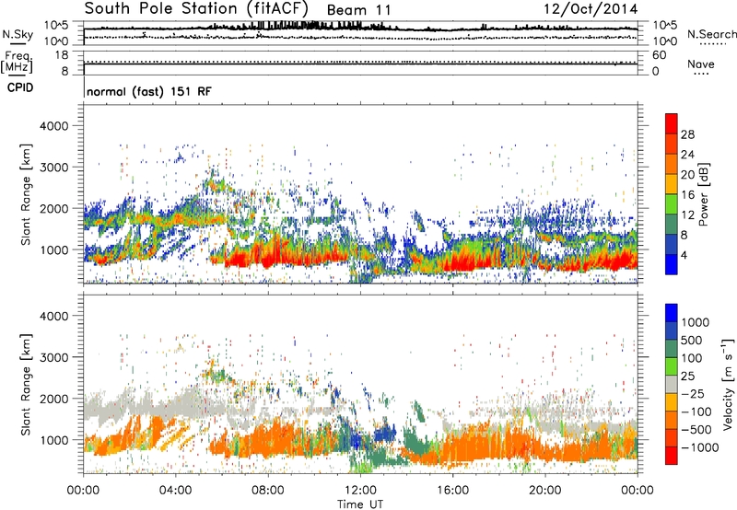Click the power panel Slant Range [km] label

point(26,194)
